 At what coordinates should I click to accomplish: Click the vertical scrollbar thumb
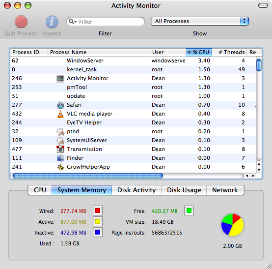pyautogui.click(x=259, y=65)
